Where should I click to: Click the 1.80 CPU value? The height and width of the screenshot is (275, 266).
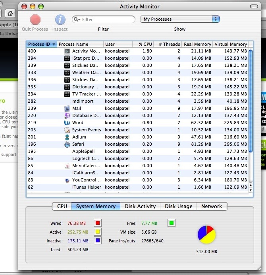(147, 51)
